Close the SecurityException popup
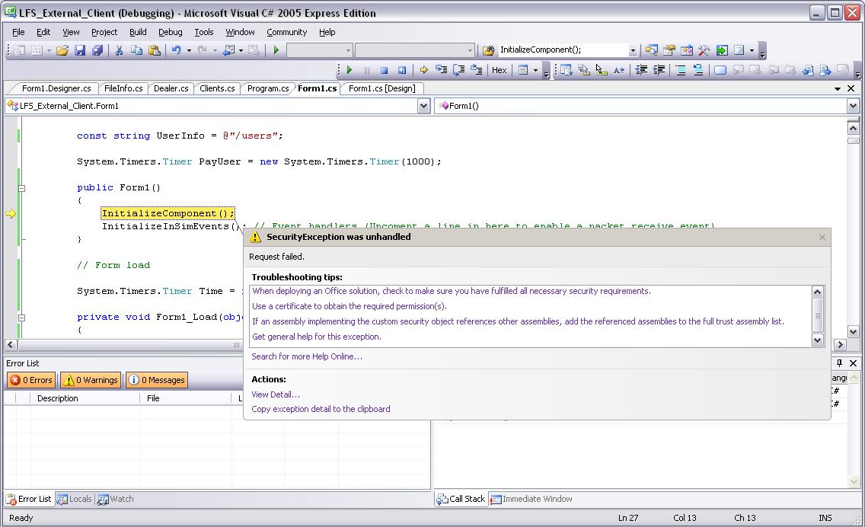The height and width of the screenshot is (527, 865). (822, 238)
